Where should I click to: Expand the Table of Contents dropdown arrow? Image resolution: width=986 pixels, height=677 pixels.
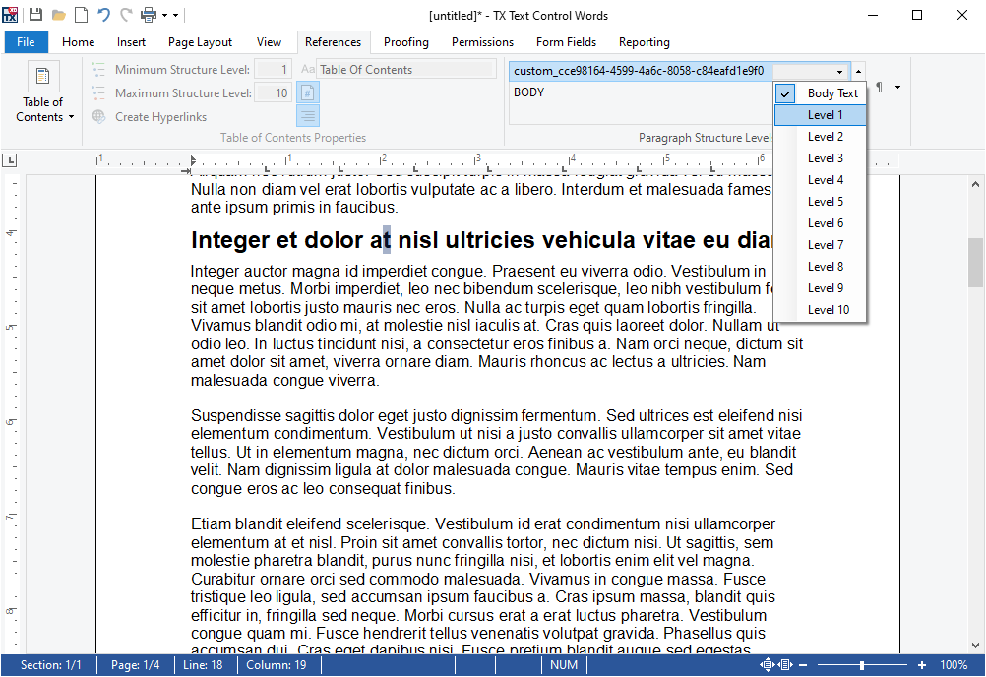[71, 117]
